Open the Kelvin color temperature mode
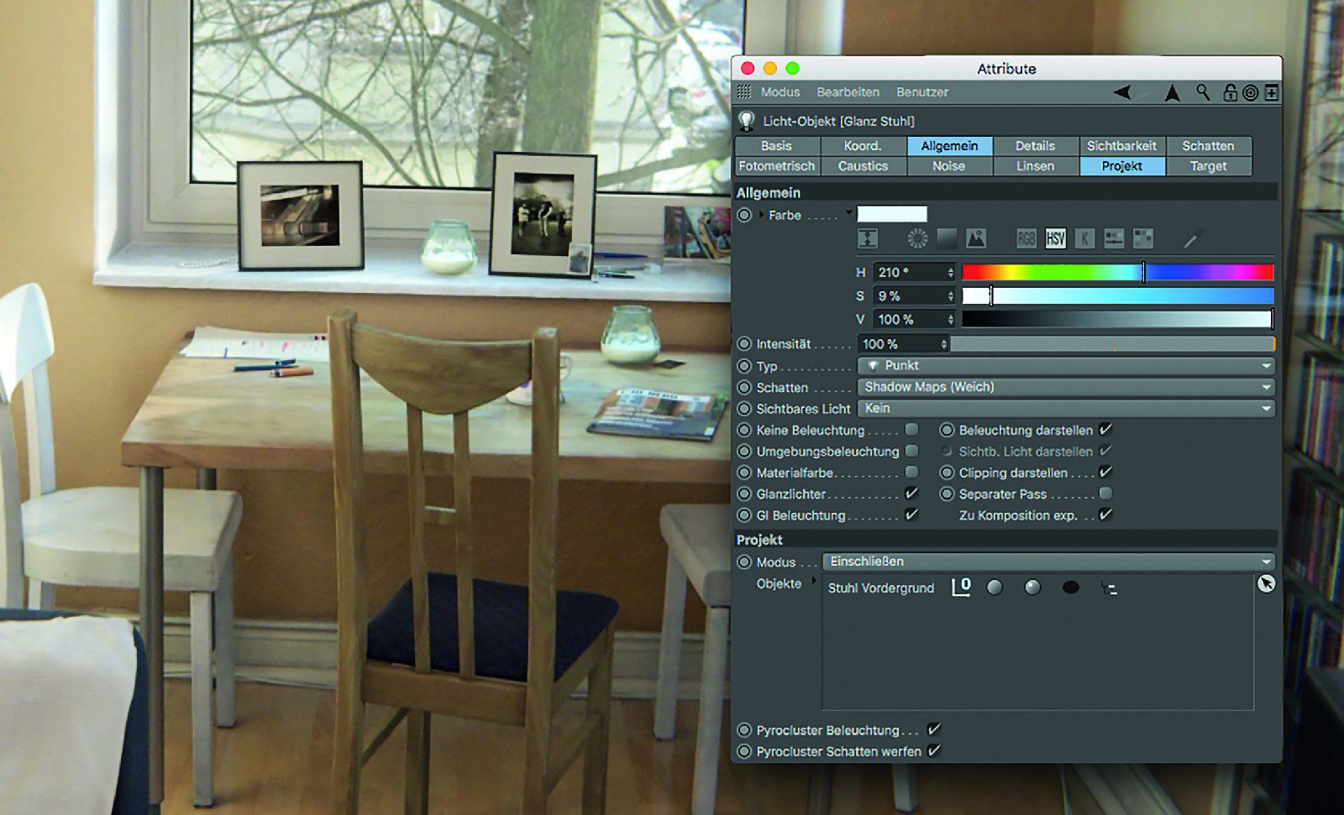This screenshot has height=815, width=1344. (x=1085, y=238)
